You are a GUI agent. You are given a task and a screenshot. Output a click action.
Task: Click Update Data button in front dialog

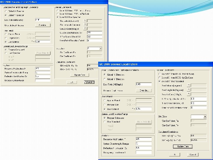[183, 146]
